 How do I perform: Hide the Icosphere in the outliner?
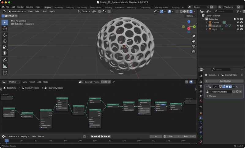pos(238,26)
